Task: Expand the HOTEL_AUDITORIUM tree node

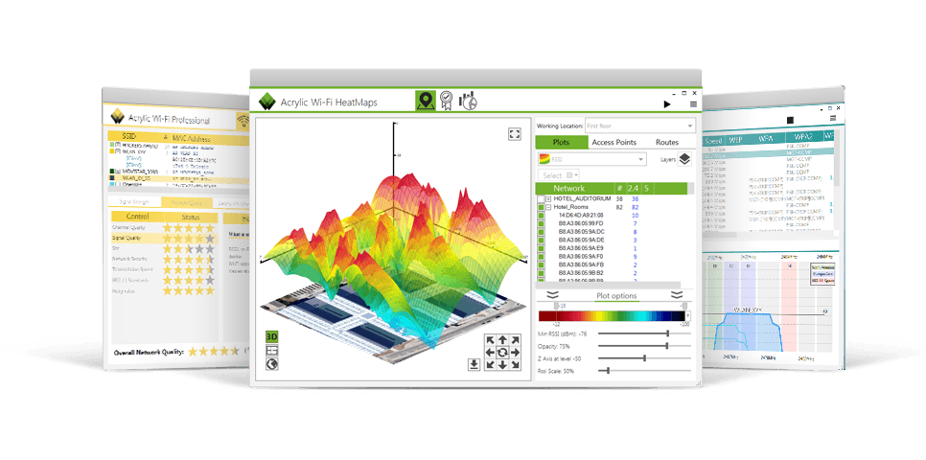Action: tap(548, 199)
